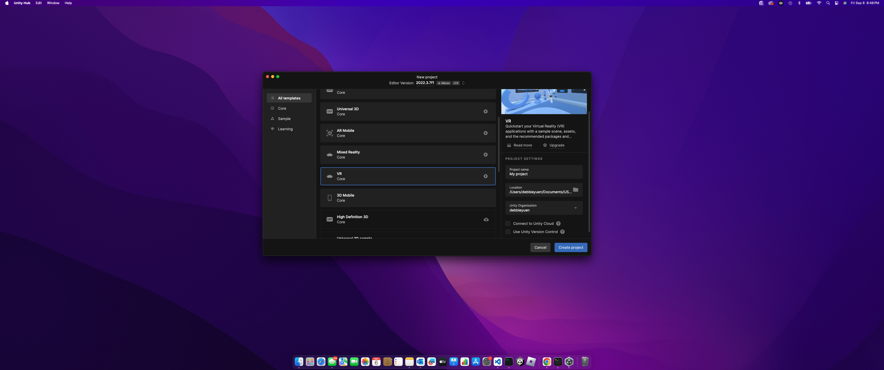Click the Create project button

pos(571,247)
